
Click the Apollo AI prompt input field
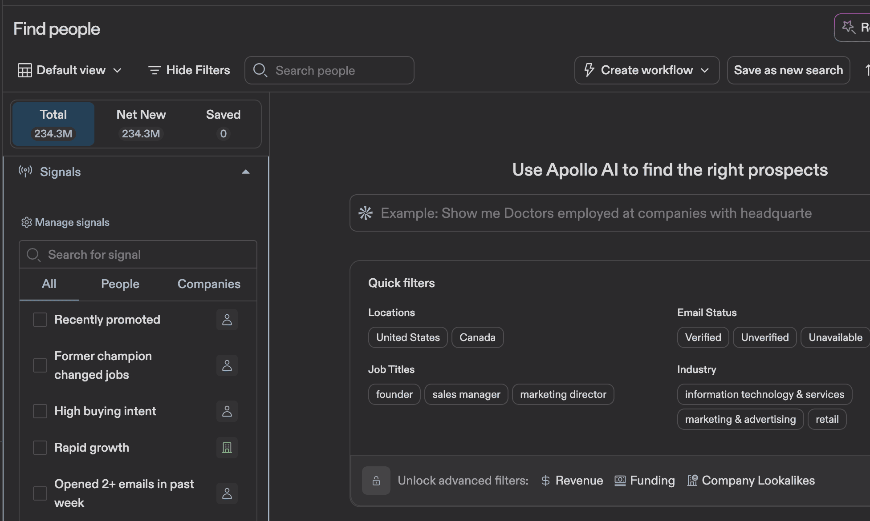coord(579,213)
